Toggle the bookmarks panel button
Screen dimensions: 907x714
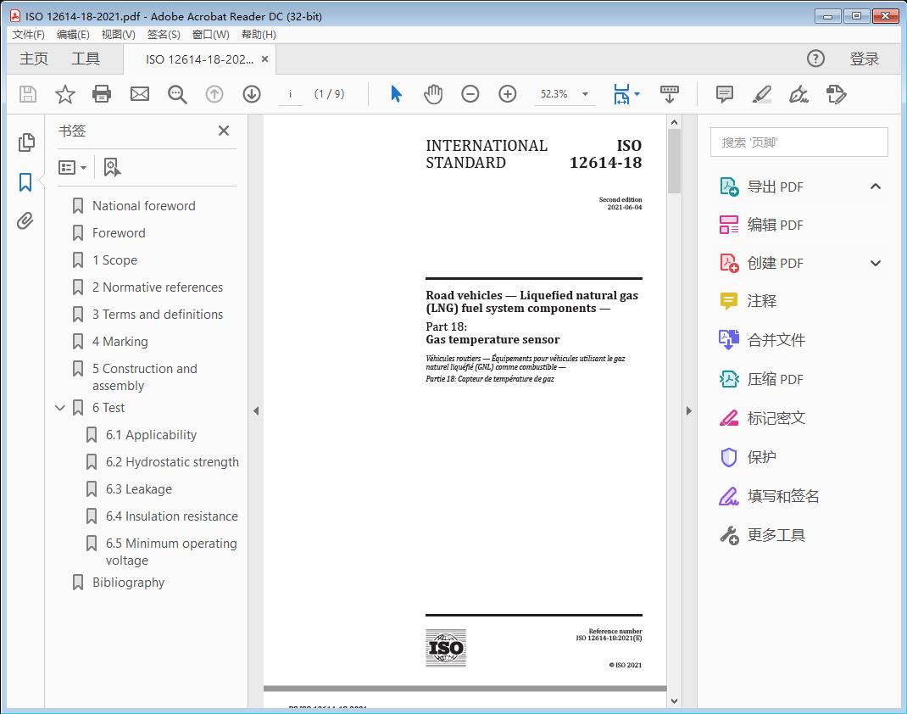[25, 182]
